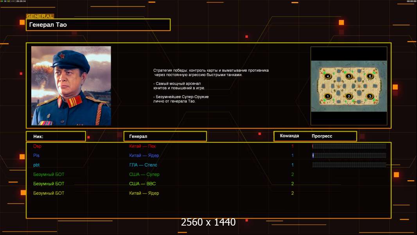Select player nickname "pbt"
Screen dimensions: 417x235
36,165
